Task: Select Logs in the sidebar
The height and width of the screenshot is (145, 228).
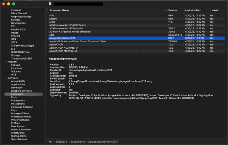Action: tap(14, 110)
